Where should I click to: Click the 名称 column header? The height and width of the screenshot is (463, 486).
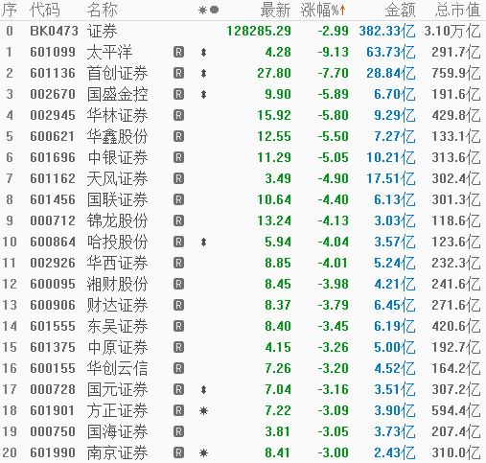pos(103,10)
